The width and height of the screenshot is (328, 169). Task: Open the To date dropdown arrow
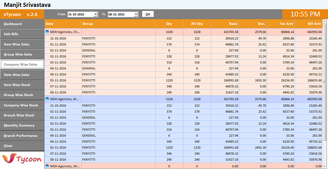click(136, 14)
